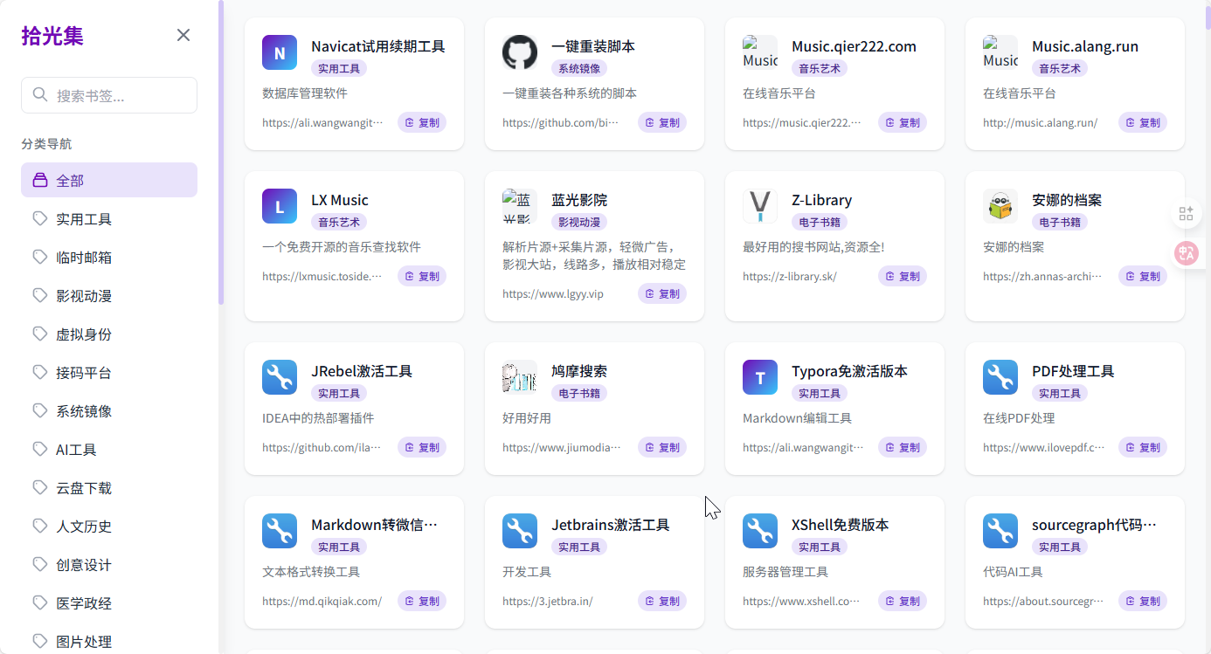Click the 影视动漫 tag on 蓝光影院
The height and width of the screenshot is (654, 1211).
(579, 222)
